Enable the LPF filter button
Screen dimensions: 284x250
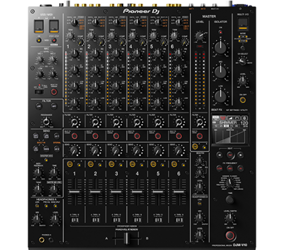click(x=39, y=106)
